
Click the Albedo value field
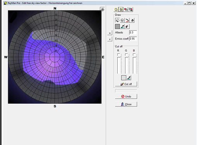133,32
